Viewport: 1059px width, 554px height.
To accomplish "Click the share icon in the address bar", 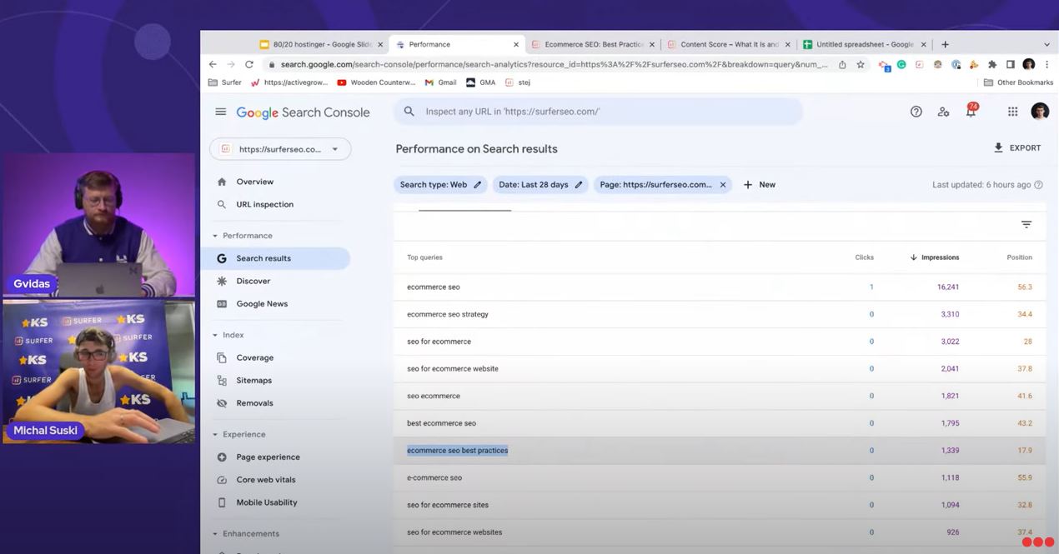I will tap(842, 64).
